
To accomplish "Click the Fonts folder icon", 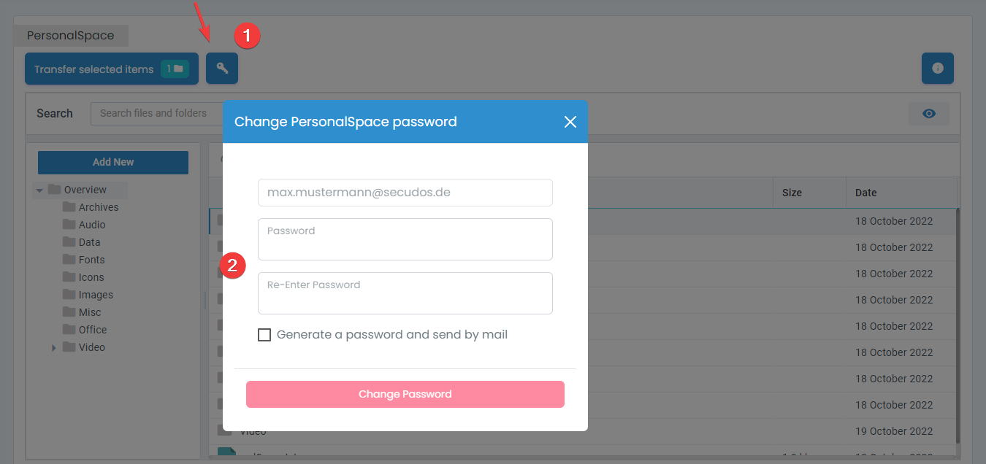I will 69,260.
